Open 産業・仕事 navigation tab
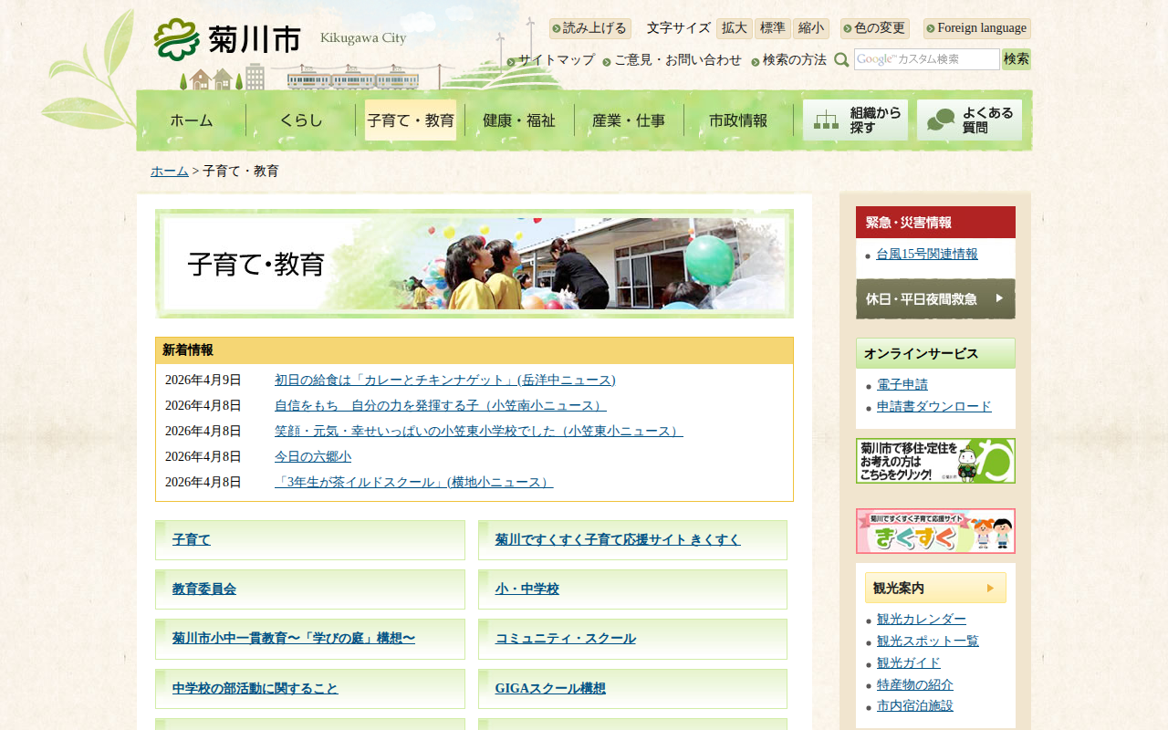 (629, 120)
